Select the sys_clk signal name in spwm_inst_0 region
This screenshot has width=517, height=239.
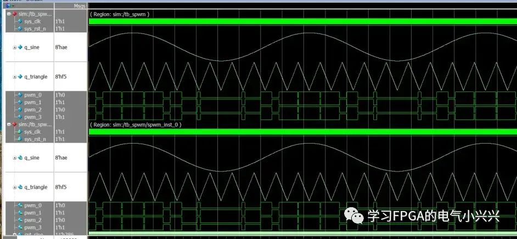pyautogui.click(x=32, y=132)
